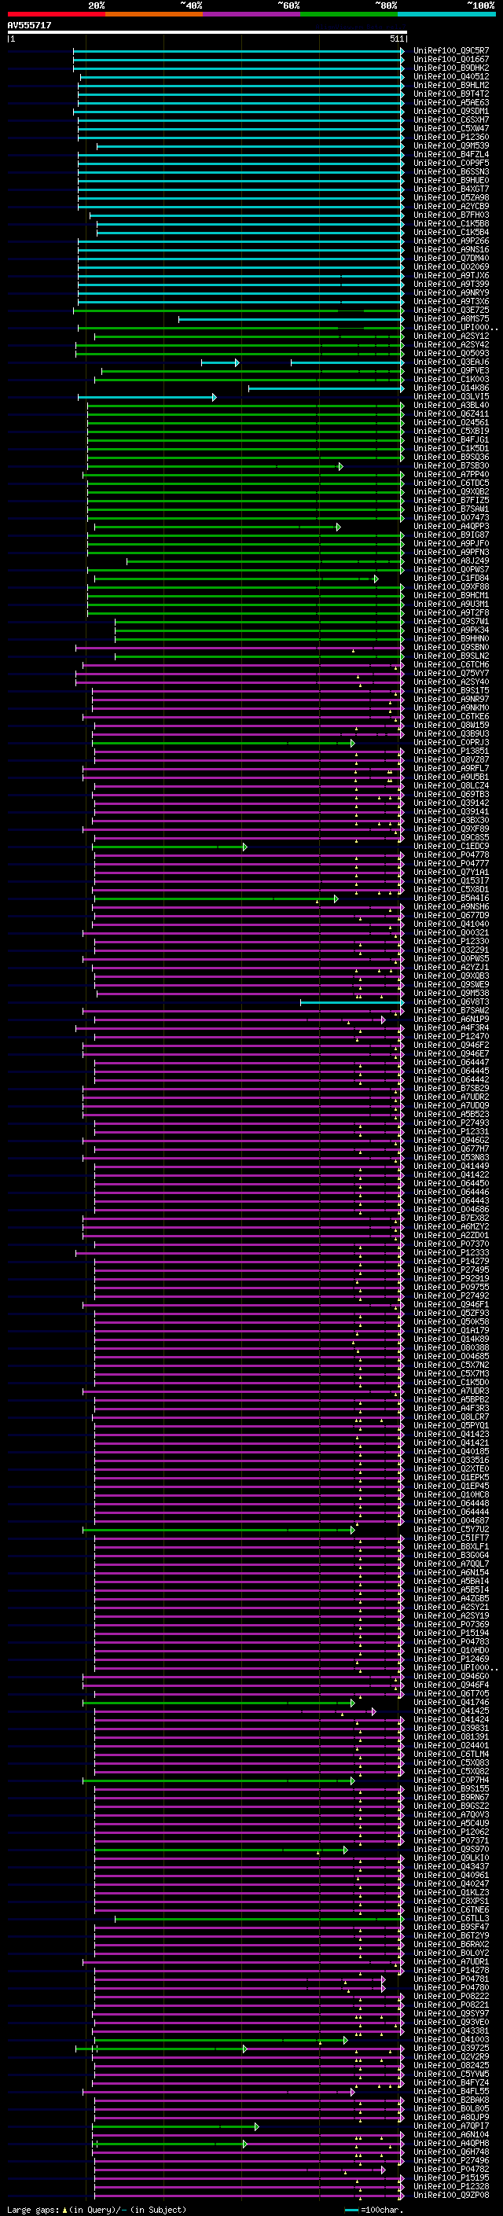Image resolution: width=503 pixels, height=2216 pixels.
Task: Select hit label UniRef100_P12360
Action: 451,138
